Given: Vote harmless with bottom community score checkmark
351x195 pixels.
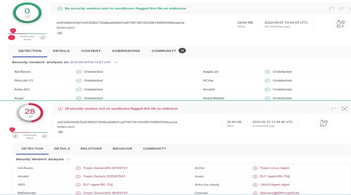Looking at the screenshot, I should [44, 136].
